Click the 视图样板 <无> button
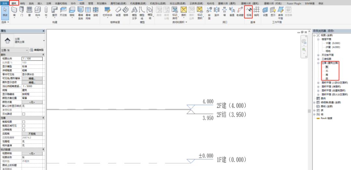This screenshot has width=351, height=170. [x=32, y=153]
